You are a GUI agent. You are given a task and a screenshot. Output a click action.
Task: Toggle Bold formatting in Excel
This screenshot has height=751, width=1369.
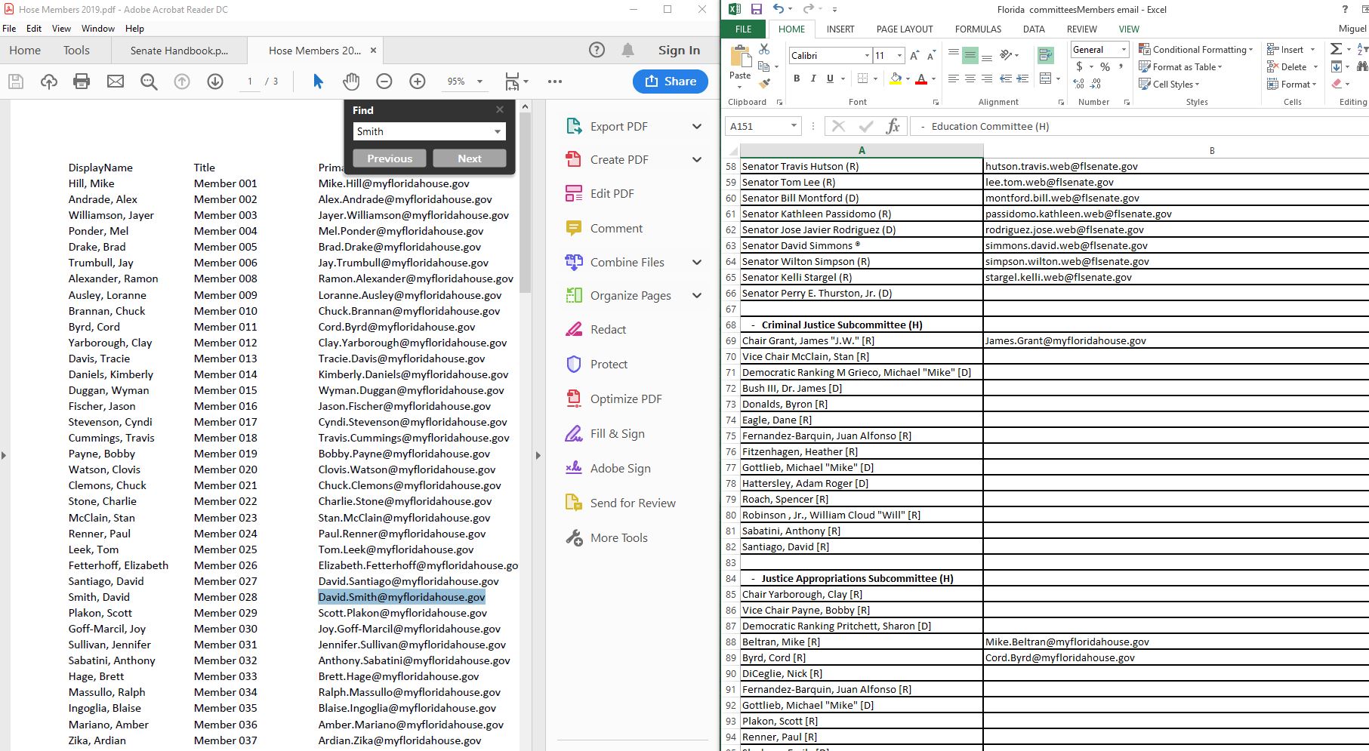click(797, 78)
